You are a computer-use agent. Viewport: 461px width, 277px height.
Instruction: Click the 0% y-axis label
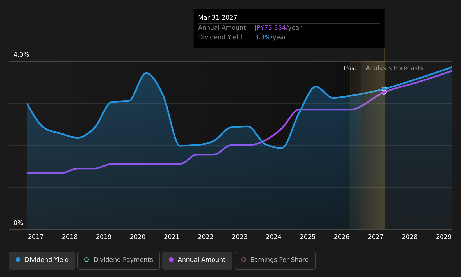(18, 223)
